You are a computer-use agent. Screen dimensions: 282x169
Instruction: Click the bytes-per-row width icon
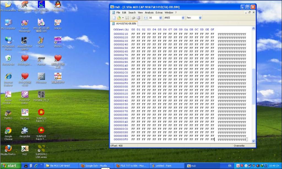[x=146, y=18]
